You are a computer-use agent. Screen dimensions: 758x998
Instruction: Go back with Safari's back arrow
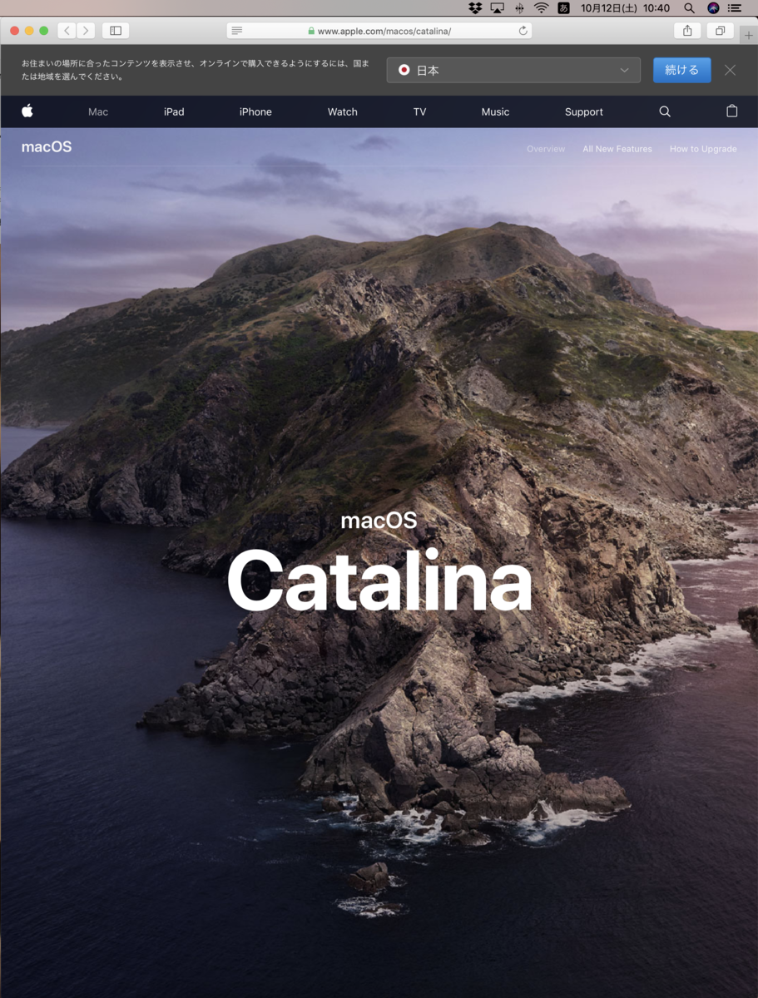67,31
